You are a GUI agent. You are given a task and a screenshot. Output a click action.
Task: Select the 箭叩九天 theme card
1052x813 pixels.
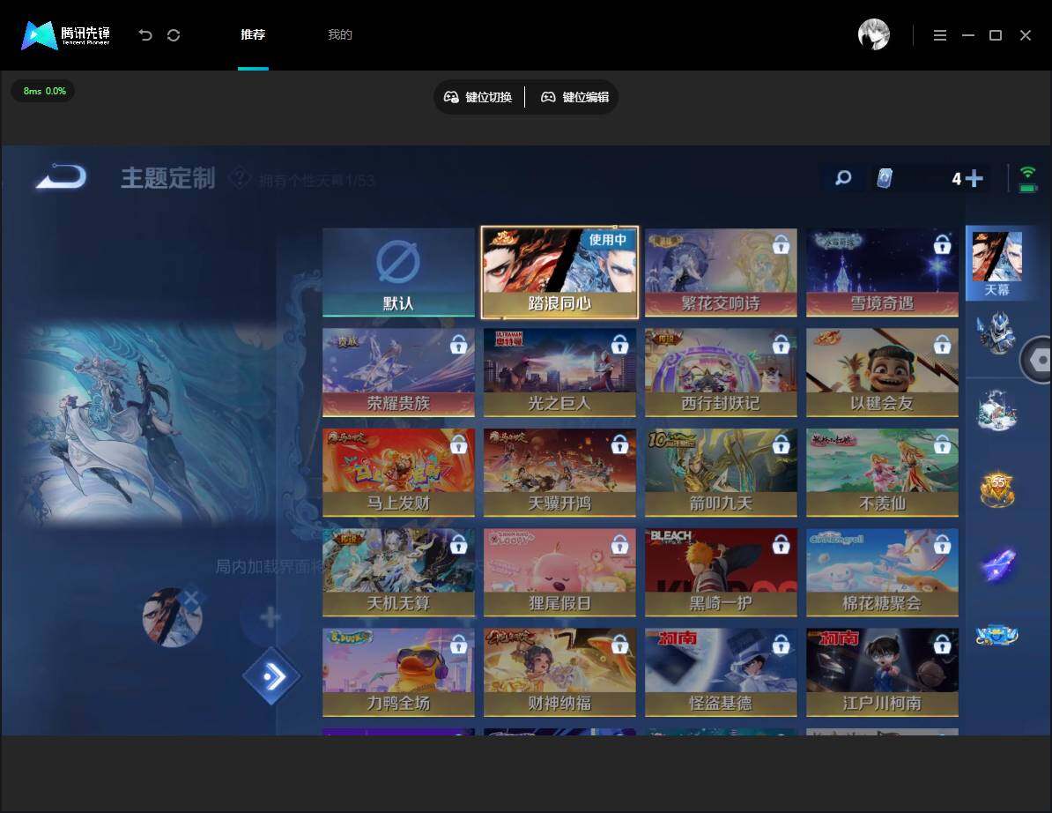[x=721, y=472]
